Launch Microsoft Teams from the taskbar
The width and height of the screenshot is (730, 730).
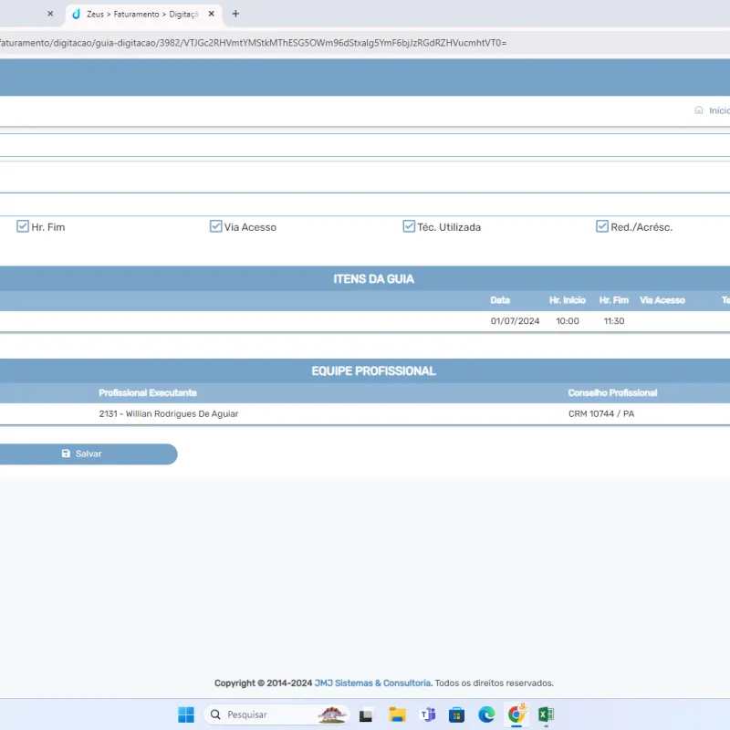[x=427, y=714]
